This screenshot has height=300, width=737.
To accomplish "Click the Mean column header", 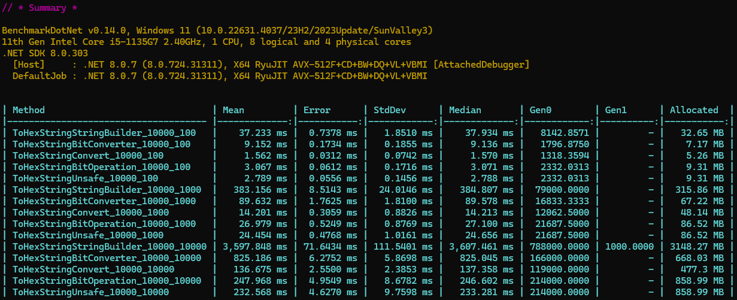I will pos(233,110).
